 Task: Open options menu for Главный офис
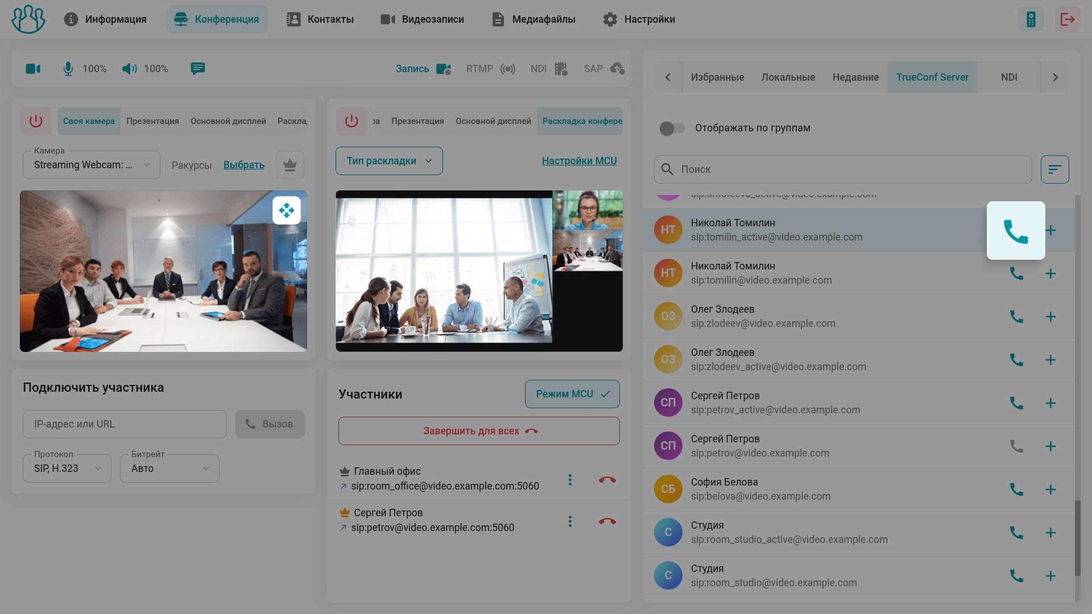pyautogui.click(x=570, y=480)
